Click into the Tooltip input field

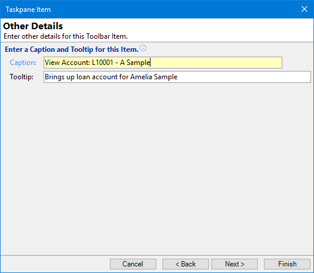(177, 77)
